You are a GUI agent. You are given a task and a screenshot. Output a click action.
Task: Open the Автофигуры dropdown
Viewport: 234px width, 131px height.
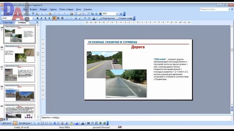point(25,123)
